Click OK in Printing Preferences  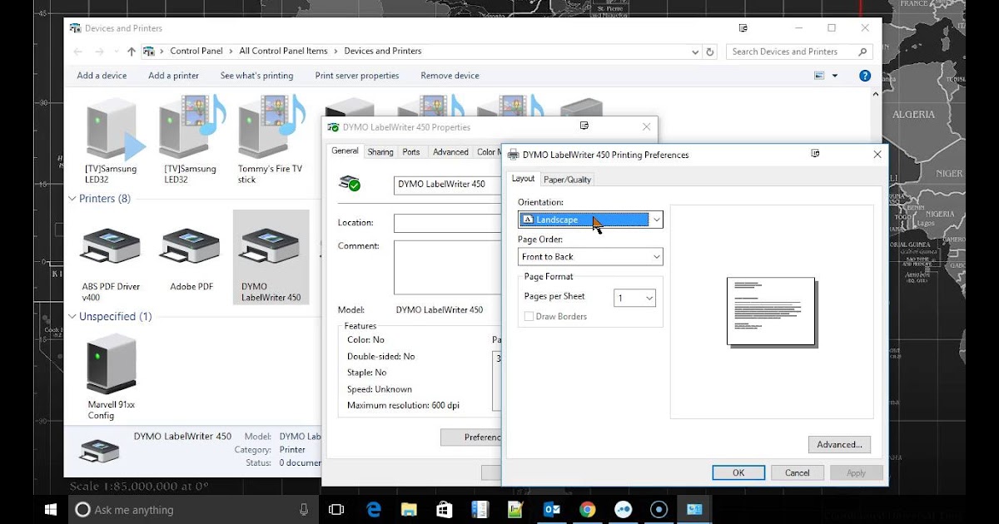point(738,472)
